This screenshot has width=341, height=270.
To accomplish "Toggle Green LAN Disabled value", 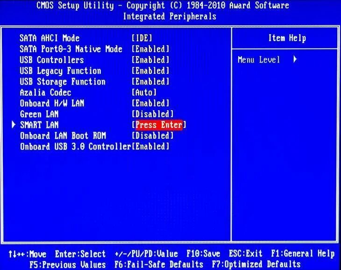I will 152,114.
